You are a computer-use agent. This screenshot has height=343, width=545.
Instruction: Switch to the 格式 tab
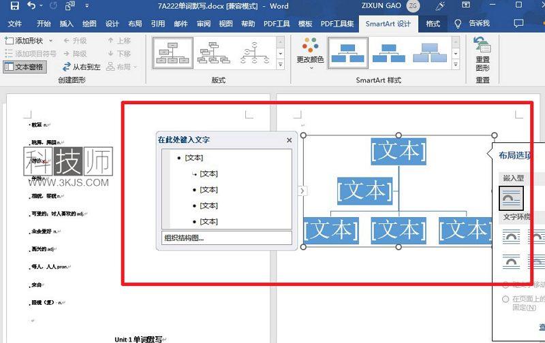click(433, 24)
